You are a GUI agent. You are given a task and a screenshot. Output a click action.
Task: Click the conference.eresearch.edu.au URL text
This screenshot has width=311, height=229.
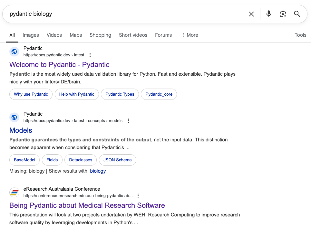pyautogui.click(x=78, y=196)
